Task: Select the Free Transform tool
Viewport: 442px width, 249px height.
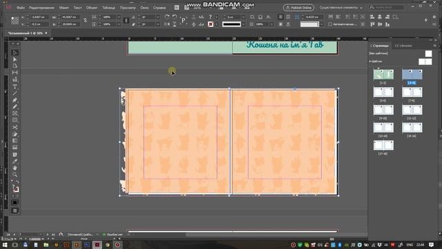Action: point(15,134)
